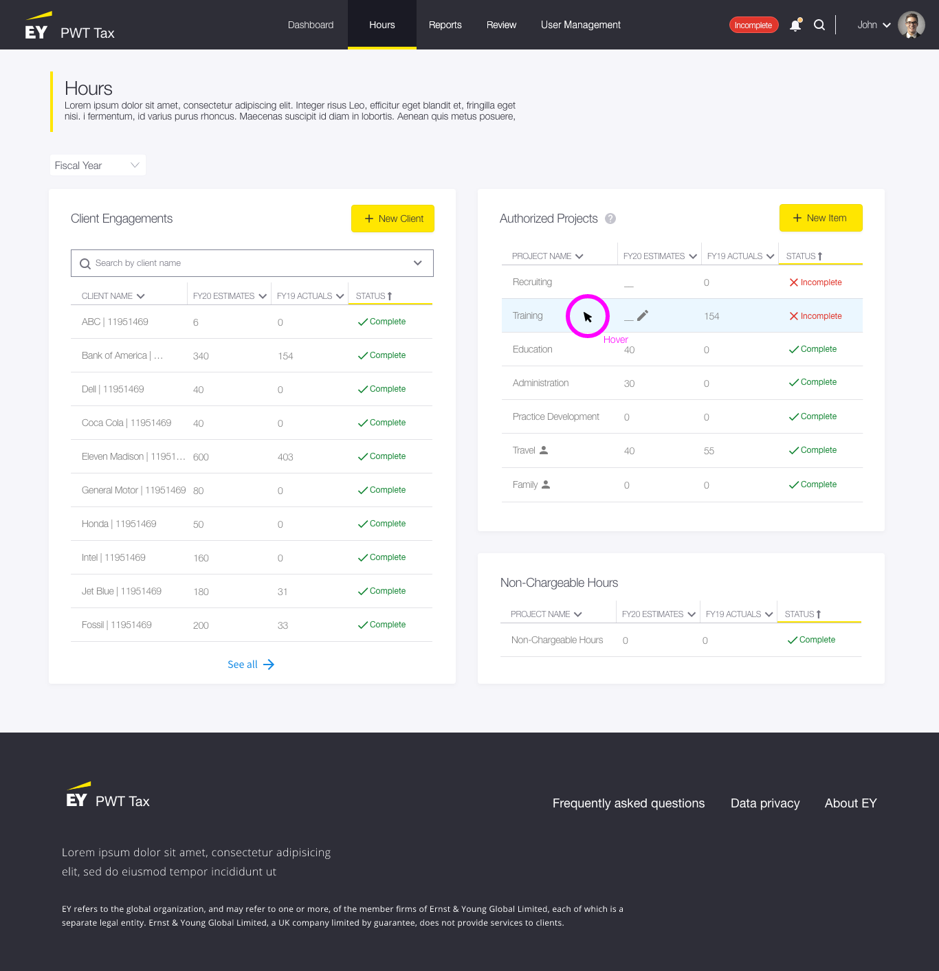The image size is (939, 971).
Task: Click the Authorized Projects help question icon
Action: point(610,219)
